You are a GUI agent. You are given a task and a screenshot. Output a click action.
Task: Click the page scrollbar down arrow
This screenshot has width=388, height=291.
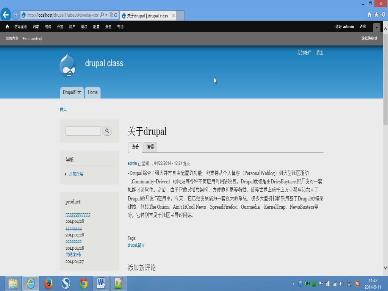pyautogui.click(x=385, y=268)
